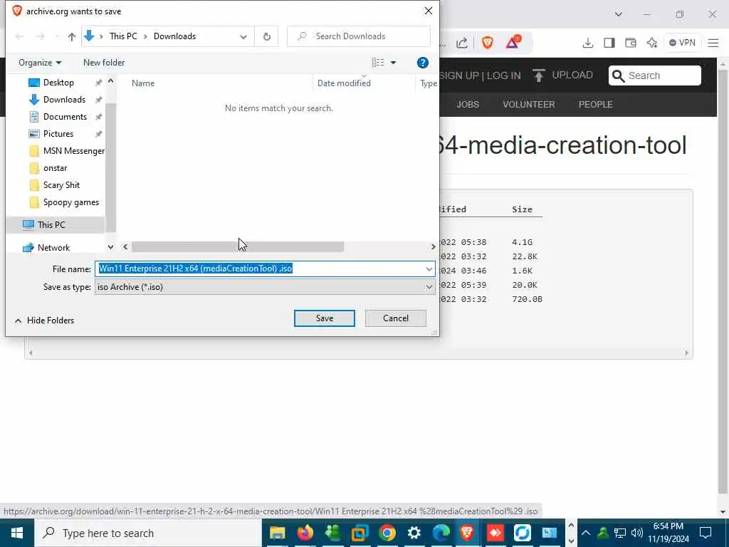This screenshot has width=729, height=547.
Task: Click the UPLOAD link on archive.org
Action: pyautogui.click(x=562, y=75)
